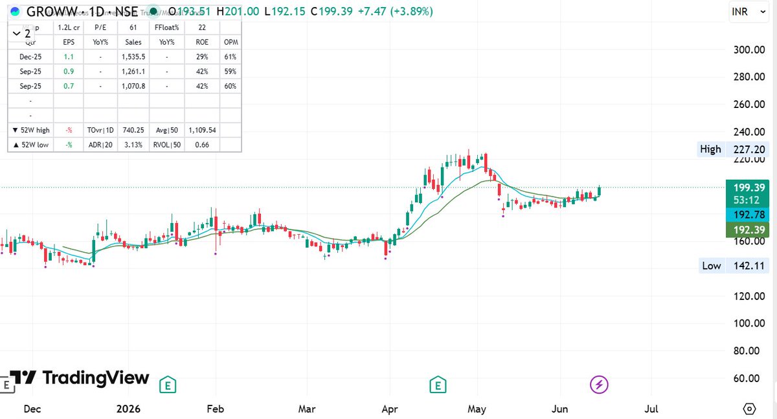The height and width of the screenshot is (419, 777).
Task: Click the 300.00 price scale label
Action: [x=749, y=50]
